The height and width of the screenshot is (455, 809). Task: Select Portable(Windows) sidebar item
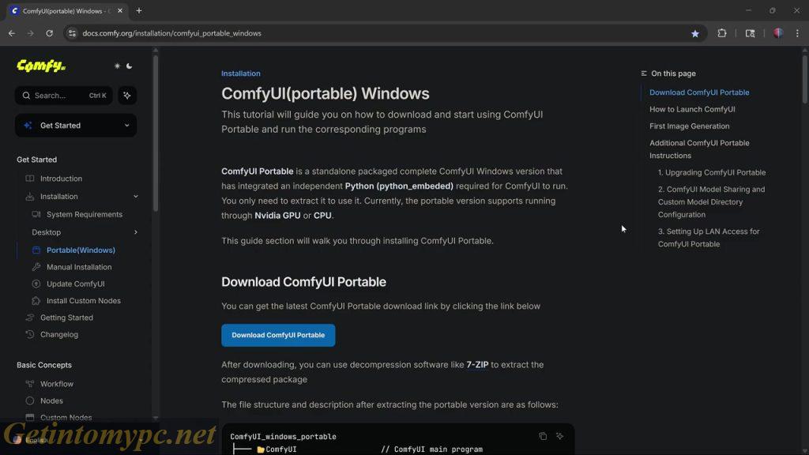81,250
